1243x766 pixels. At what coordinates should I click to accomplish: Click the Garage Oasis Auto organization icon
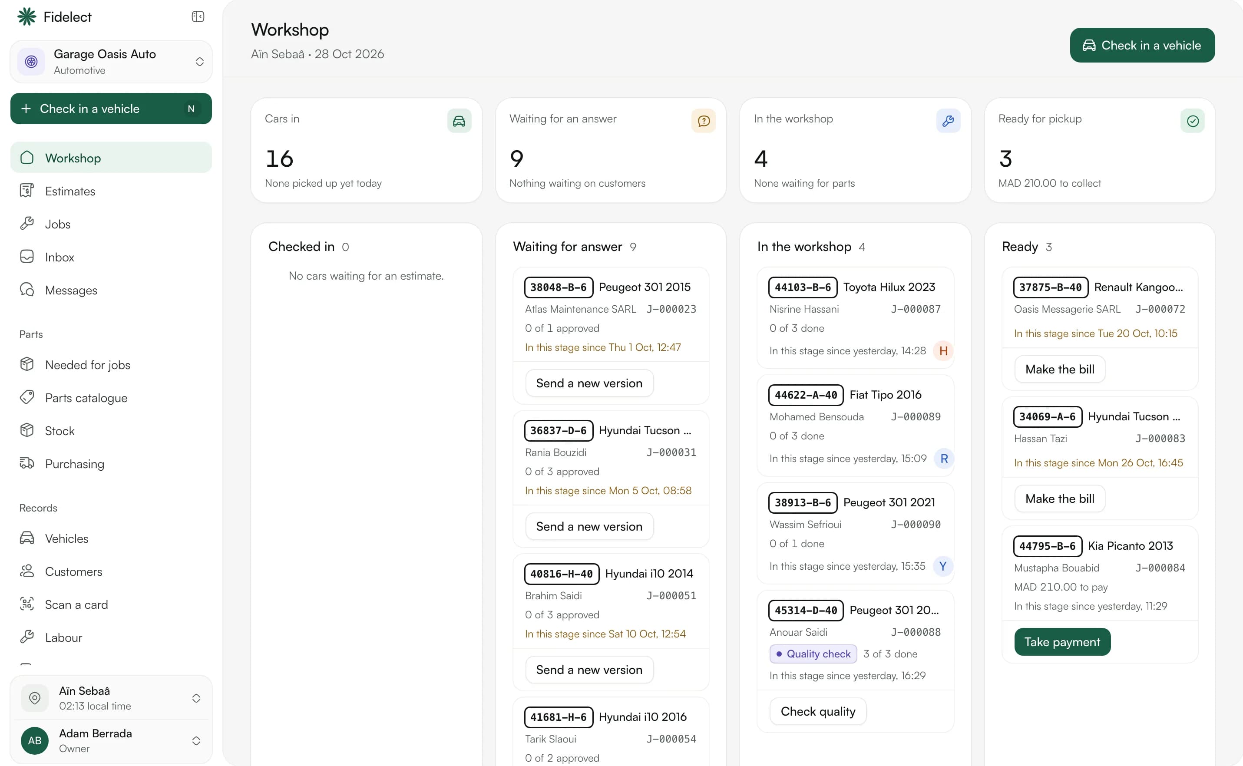pos(31,62)
